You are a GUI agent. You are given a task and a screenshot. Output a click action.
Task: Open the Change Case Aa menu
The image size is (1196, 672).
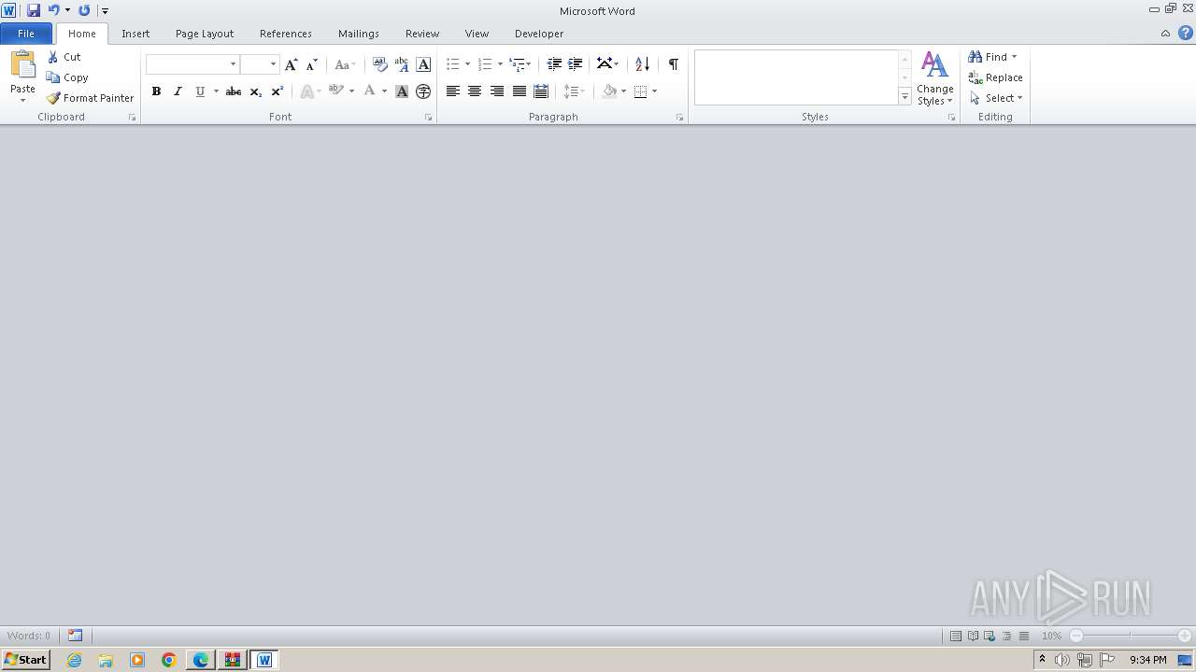345,64
